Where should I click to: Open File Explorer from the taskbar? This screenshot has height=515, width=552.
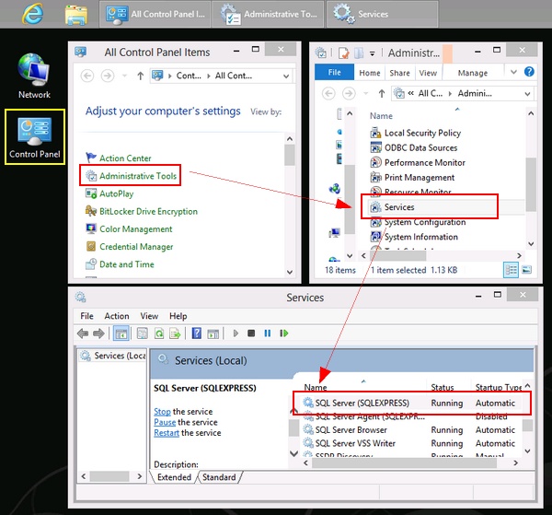coord(76,15)
